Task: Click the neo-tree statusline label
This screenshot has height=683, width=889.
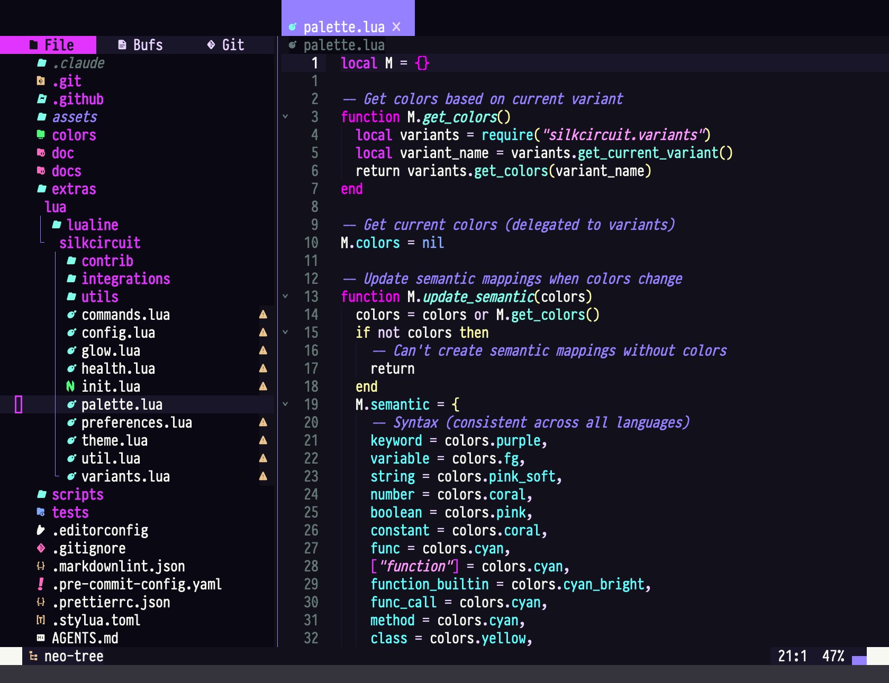Action: click(x=74, y=656)
